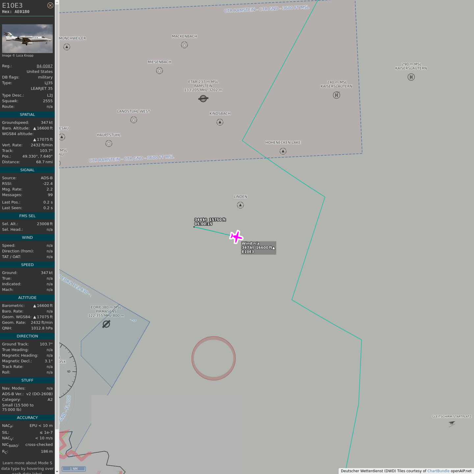Click the Learjet aircraft photo thumbnail
The image size is (474, 474).
(27, 39)
